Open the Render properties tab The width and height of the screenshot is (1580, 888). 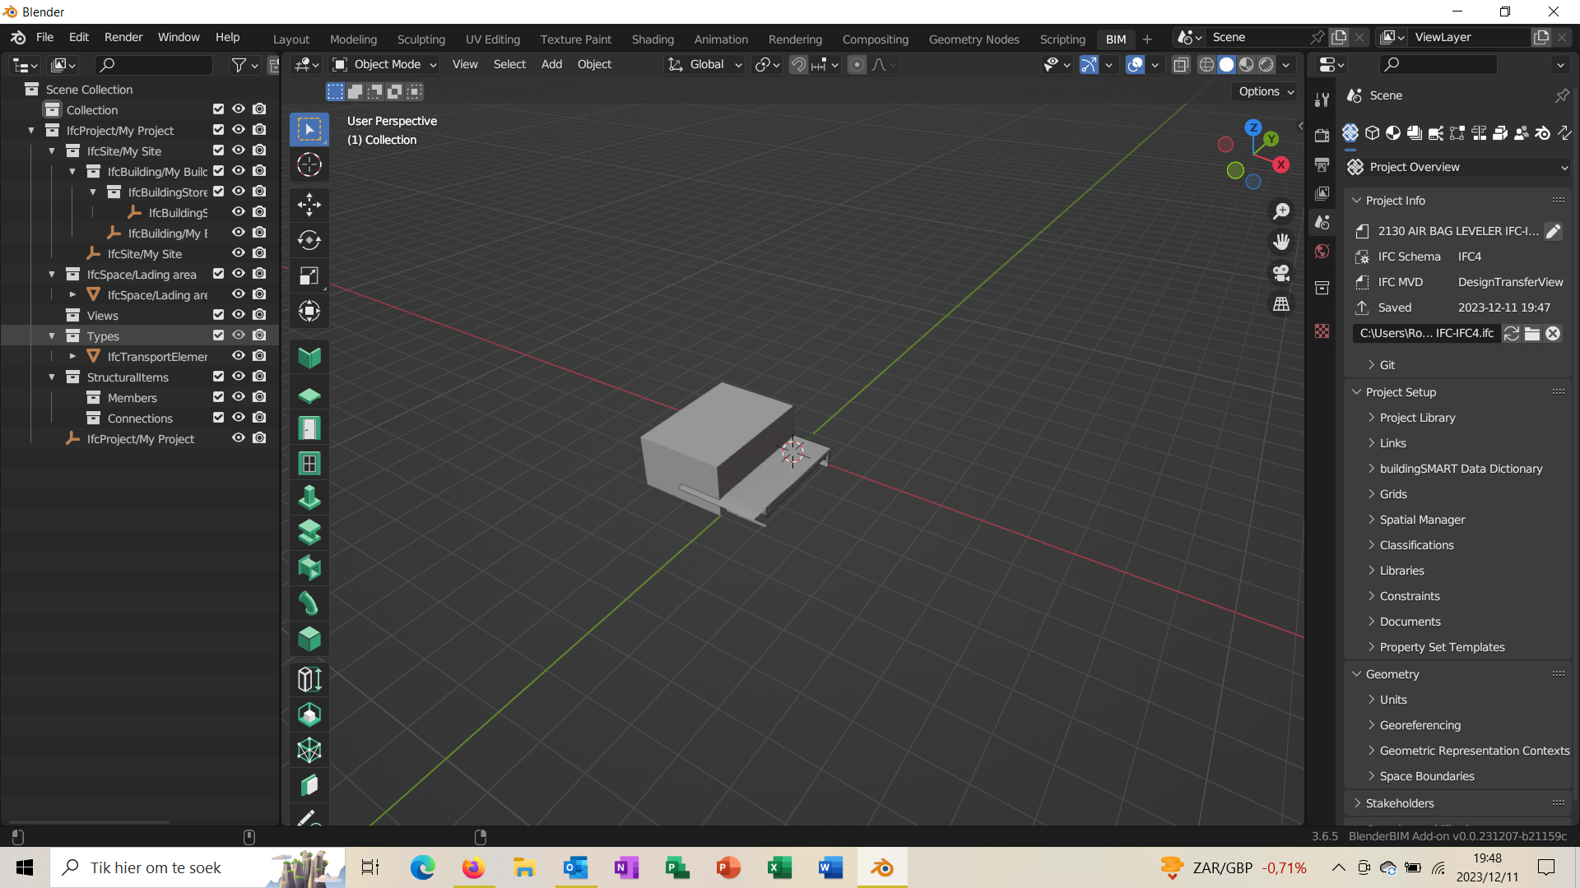[x=1322, y=136]
